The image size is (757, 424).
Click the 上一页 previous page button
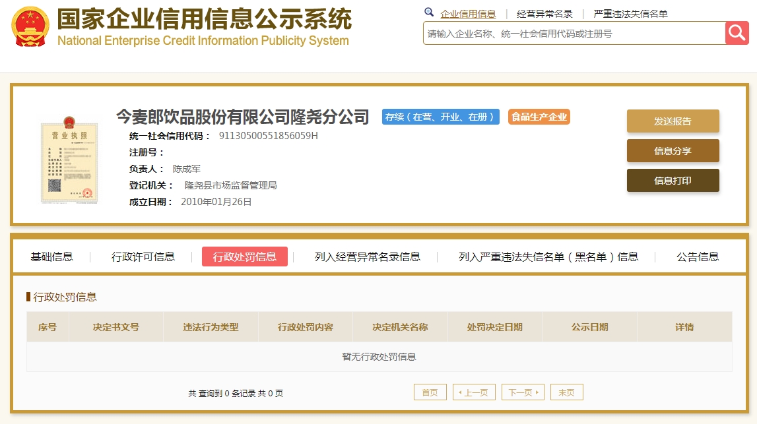point(474,392)
